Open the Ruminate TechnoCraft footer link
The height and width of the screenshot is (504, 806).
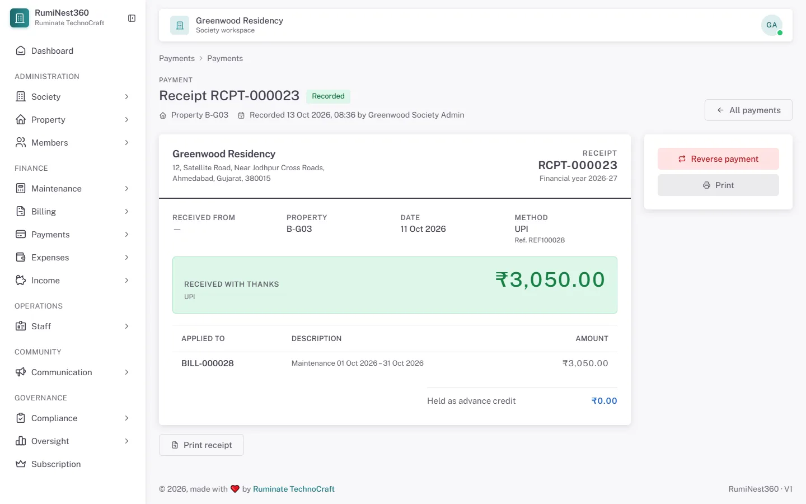[x=294, y=489]
